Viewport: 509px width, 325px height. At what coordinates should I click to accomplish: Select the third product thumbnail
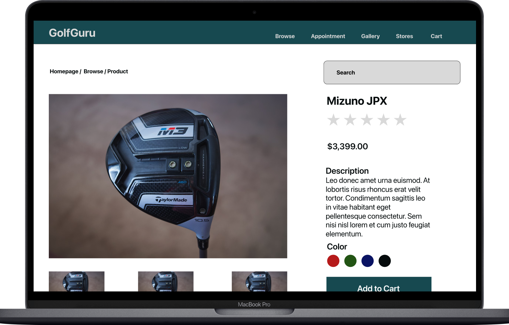260,281
